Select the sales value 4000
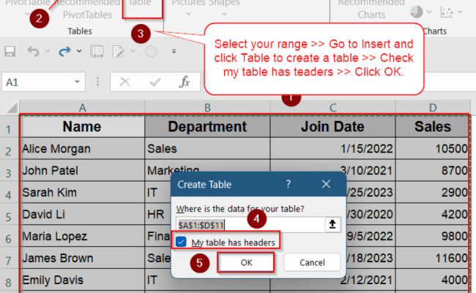Image resolution: width=476 pixels, height=293 pixels. [432, 280]
